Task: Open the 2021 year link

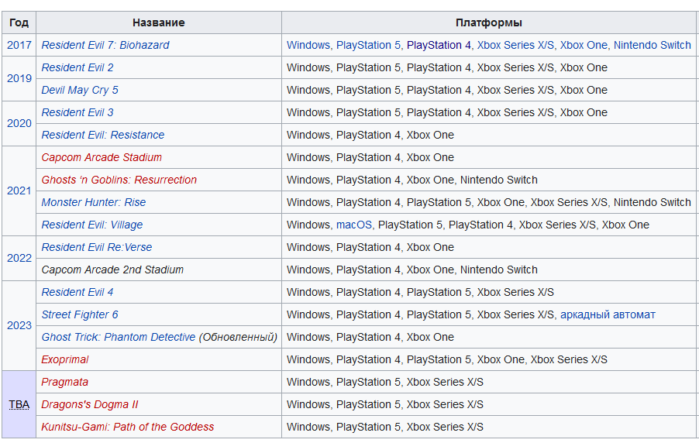Action: (x=19, y=191)
